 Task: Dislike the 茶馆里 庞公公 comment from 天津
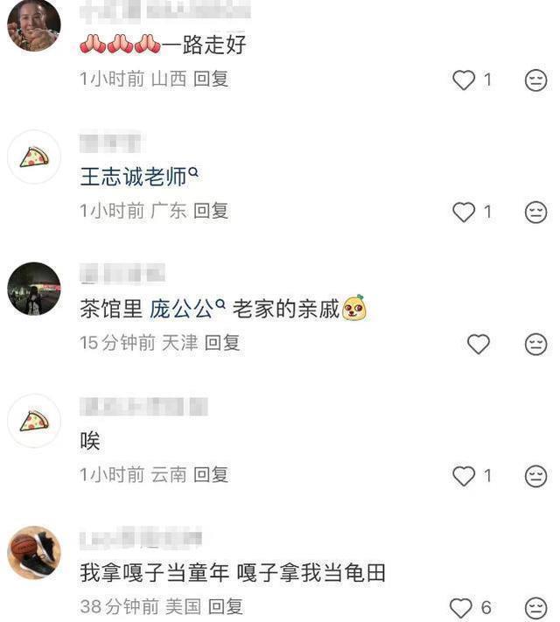(x=535, y=344)
